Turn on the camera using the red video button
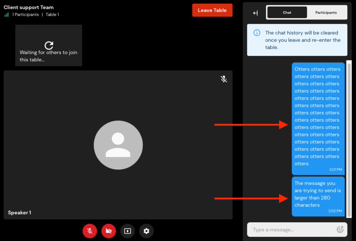Screen dimensions: 356x241 (109, 231)
